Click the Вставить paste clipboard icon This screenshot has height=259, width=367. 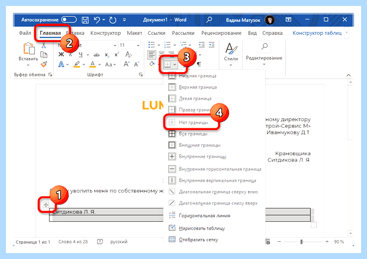click(29, 48)
